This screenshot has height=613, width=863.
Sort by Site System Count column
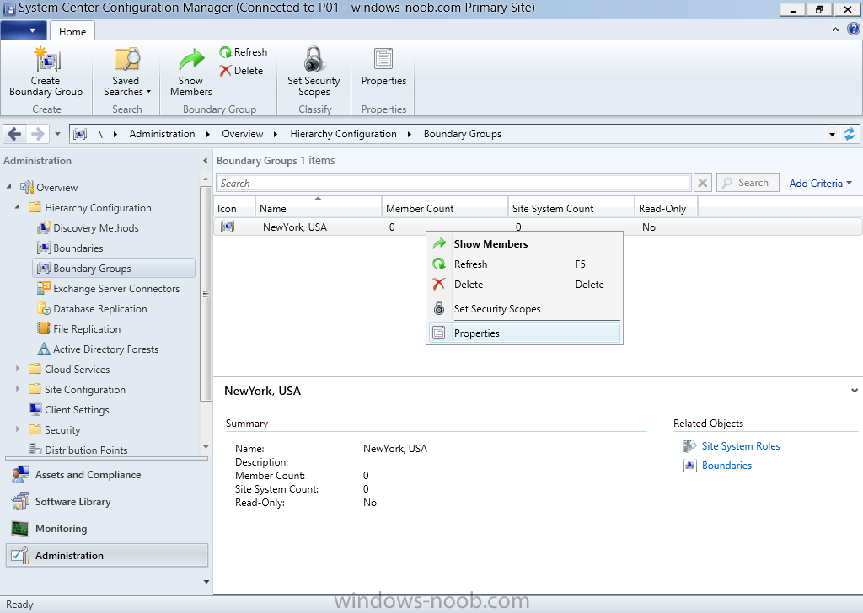(x=571, y=208)
